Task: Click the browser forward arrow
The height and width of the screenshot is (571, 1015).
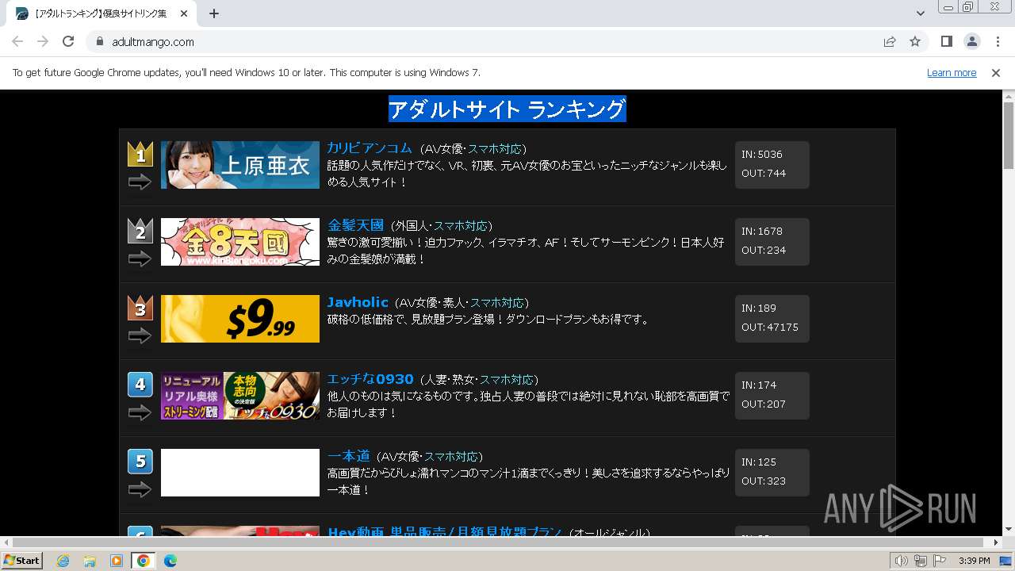Action: tap(43, 41)
